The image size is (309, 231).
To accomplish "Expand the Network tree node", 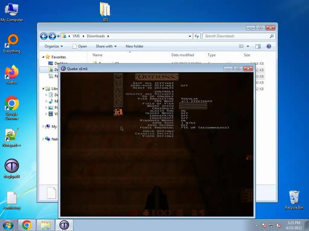I will (43, 139).
